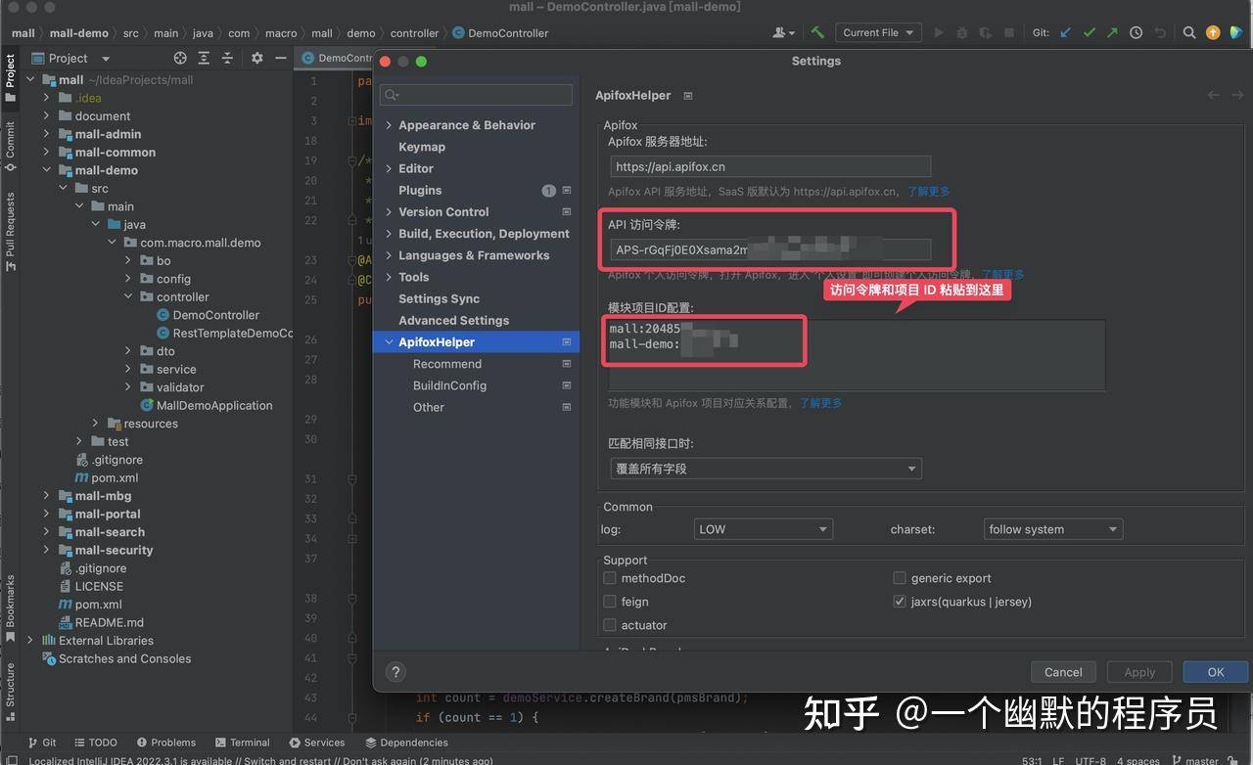Screen dimensions: 1253x765
Task: Expand Version Control settings section
Action: 389,211
